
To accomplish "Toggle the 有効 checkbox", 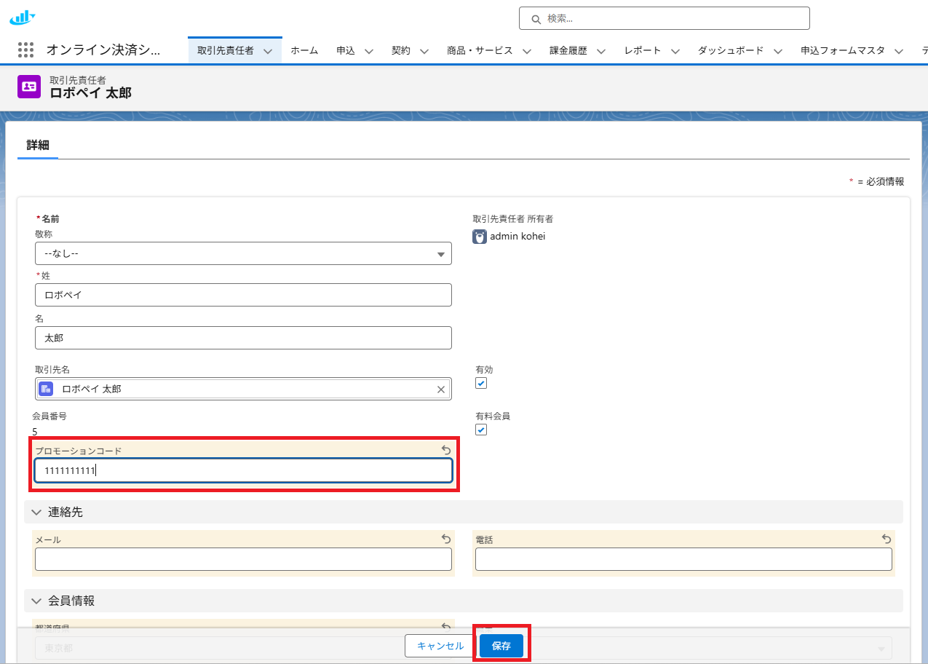I will click(481, 384).
